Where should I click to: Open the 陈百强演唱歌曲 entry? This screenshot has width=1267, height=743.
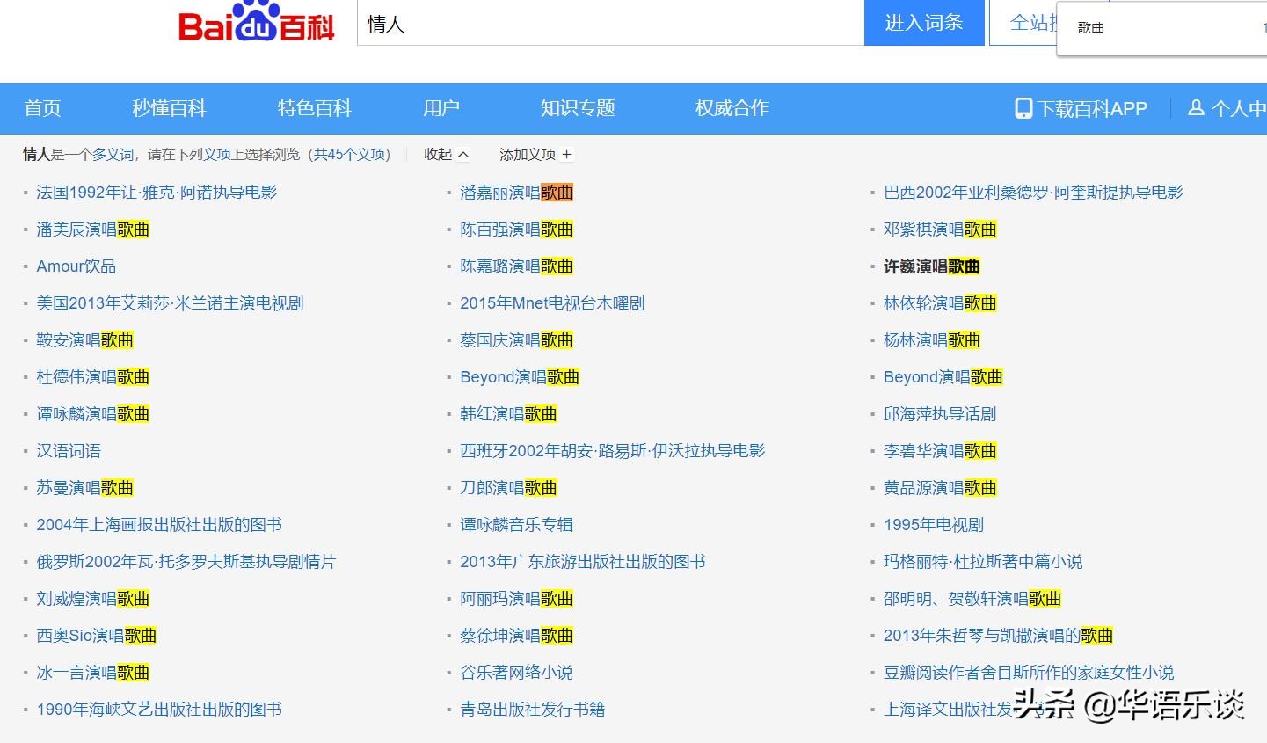pyautogui.click(x=516, y=229)
